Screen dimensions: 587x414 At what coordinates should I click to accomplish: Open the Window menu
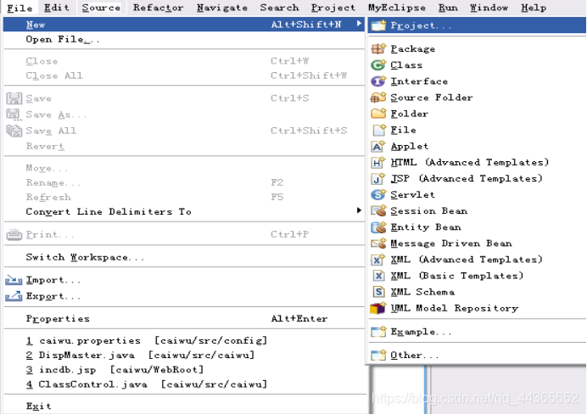pos(489,8)
